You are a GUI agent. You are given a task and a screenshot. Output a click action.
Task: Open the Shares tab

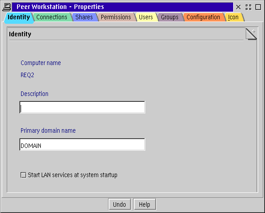[84, 17]
